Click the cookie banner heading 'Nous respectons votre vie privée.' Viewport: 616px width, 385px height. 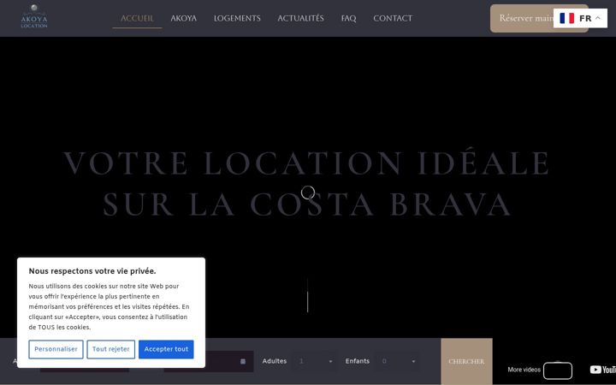[x=92, y=271]
